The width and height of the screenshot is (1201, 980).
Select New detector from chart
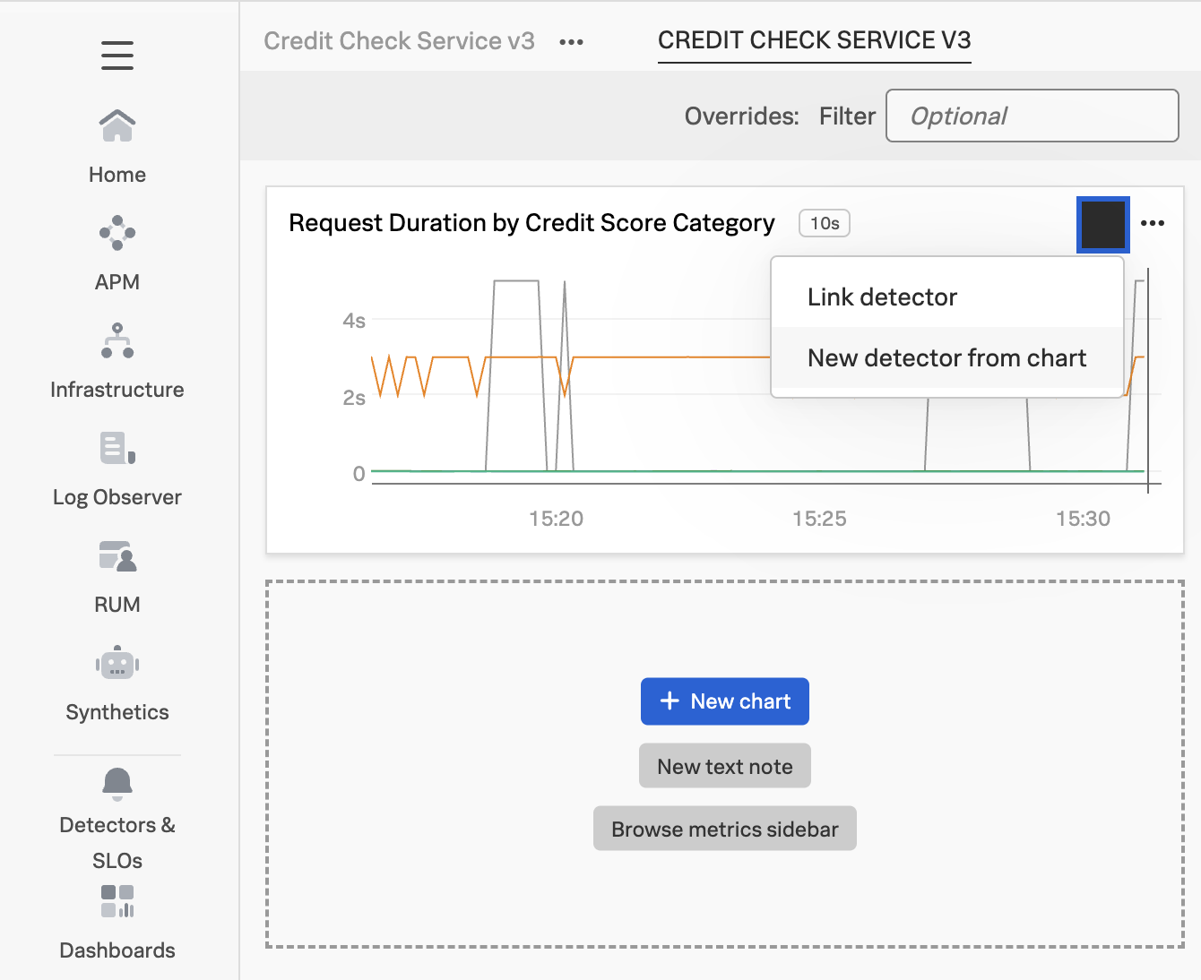coord(946,357)
